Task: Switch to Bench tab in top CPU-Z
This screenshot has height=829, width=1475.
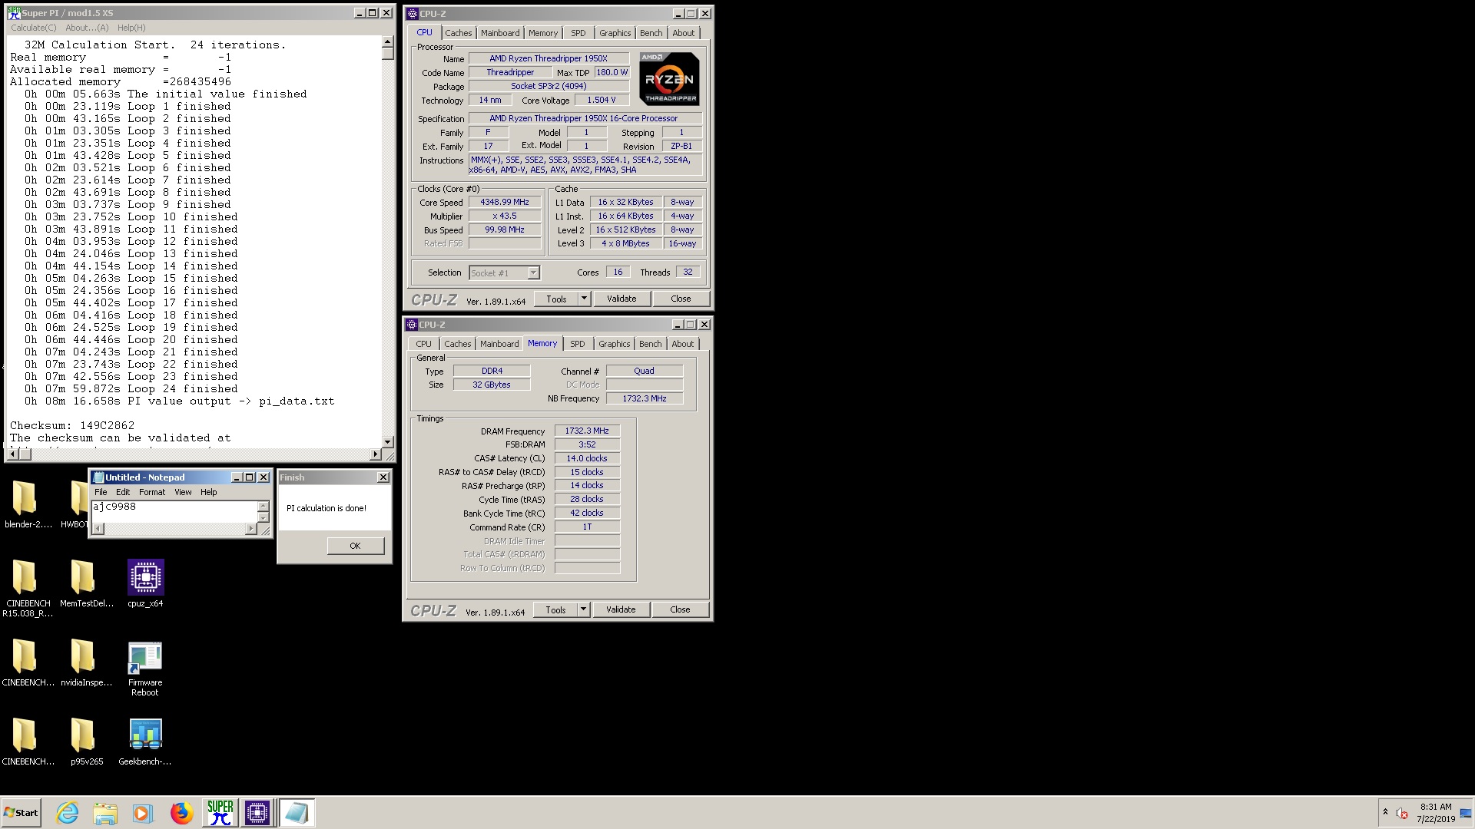Action: tap(651, 33)
